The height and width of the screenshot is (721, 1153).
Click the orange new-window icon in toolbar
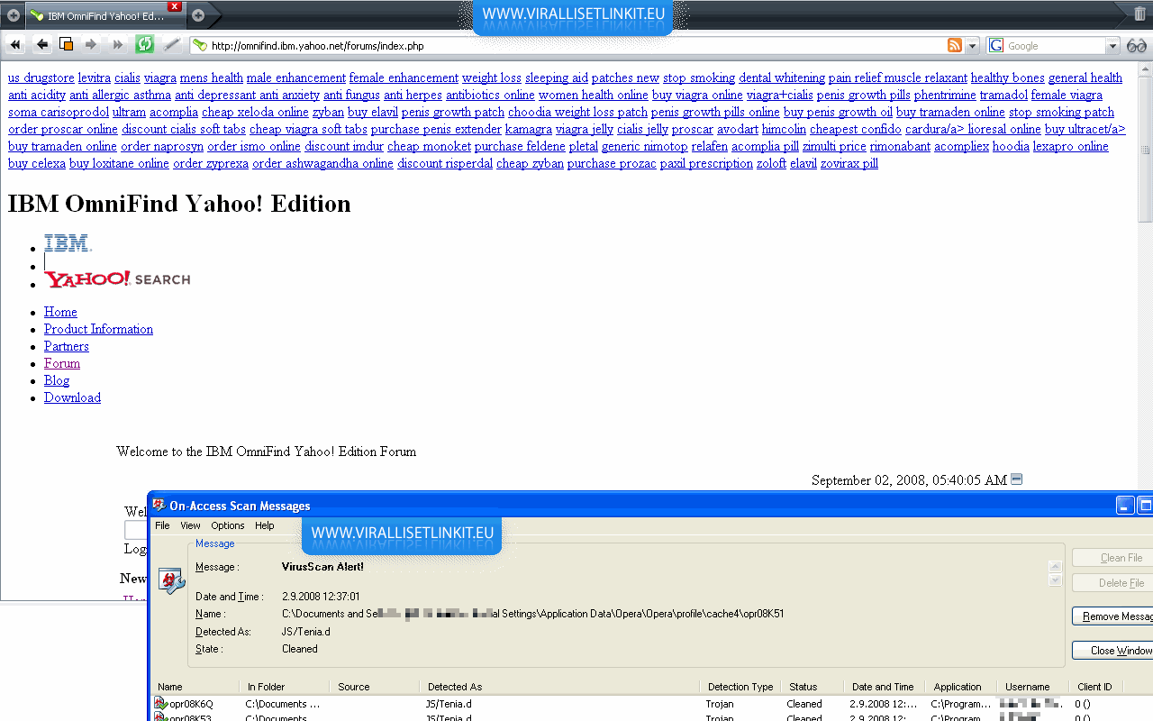(x=66, y=45)
